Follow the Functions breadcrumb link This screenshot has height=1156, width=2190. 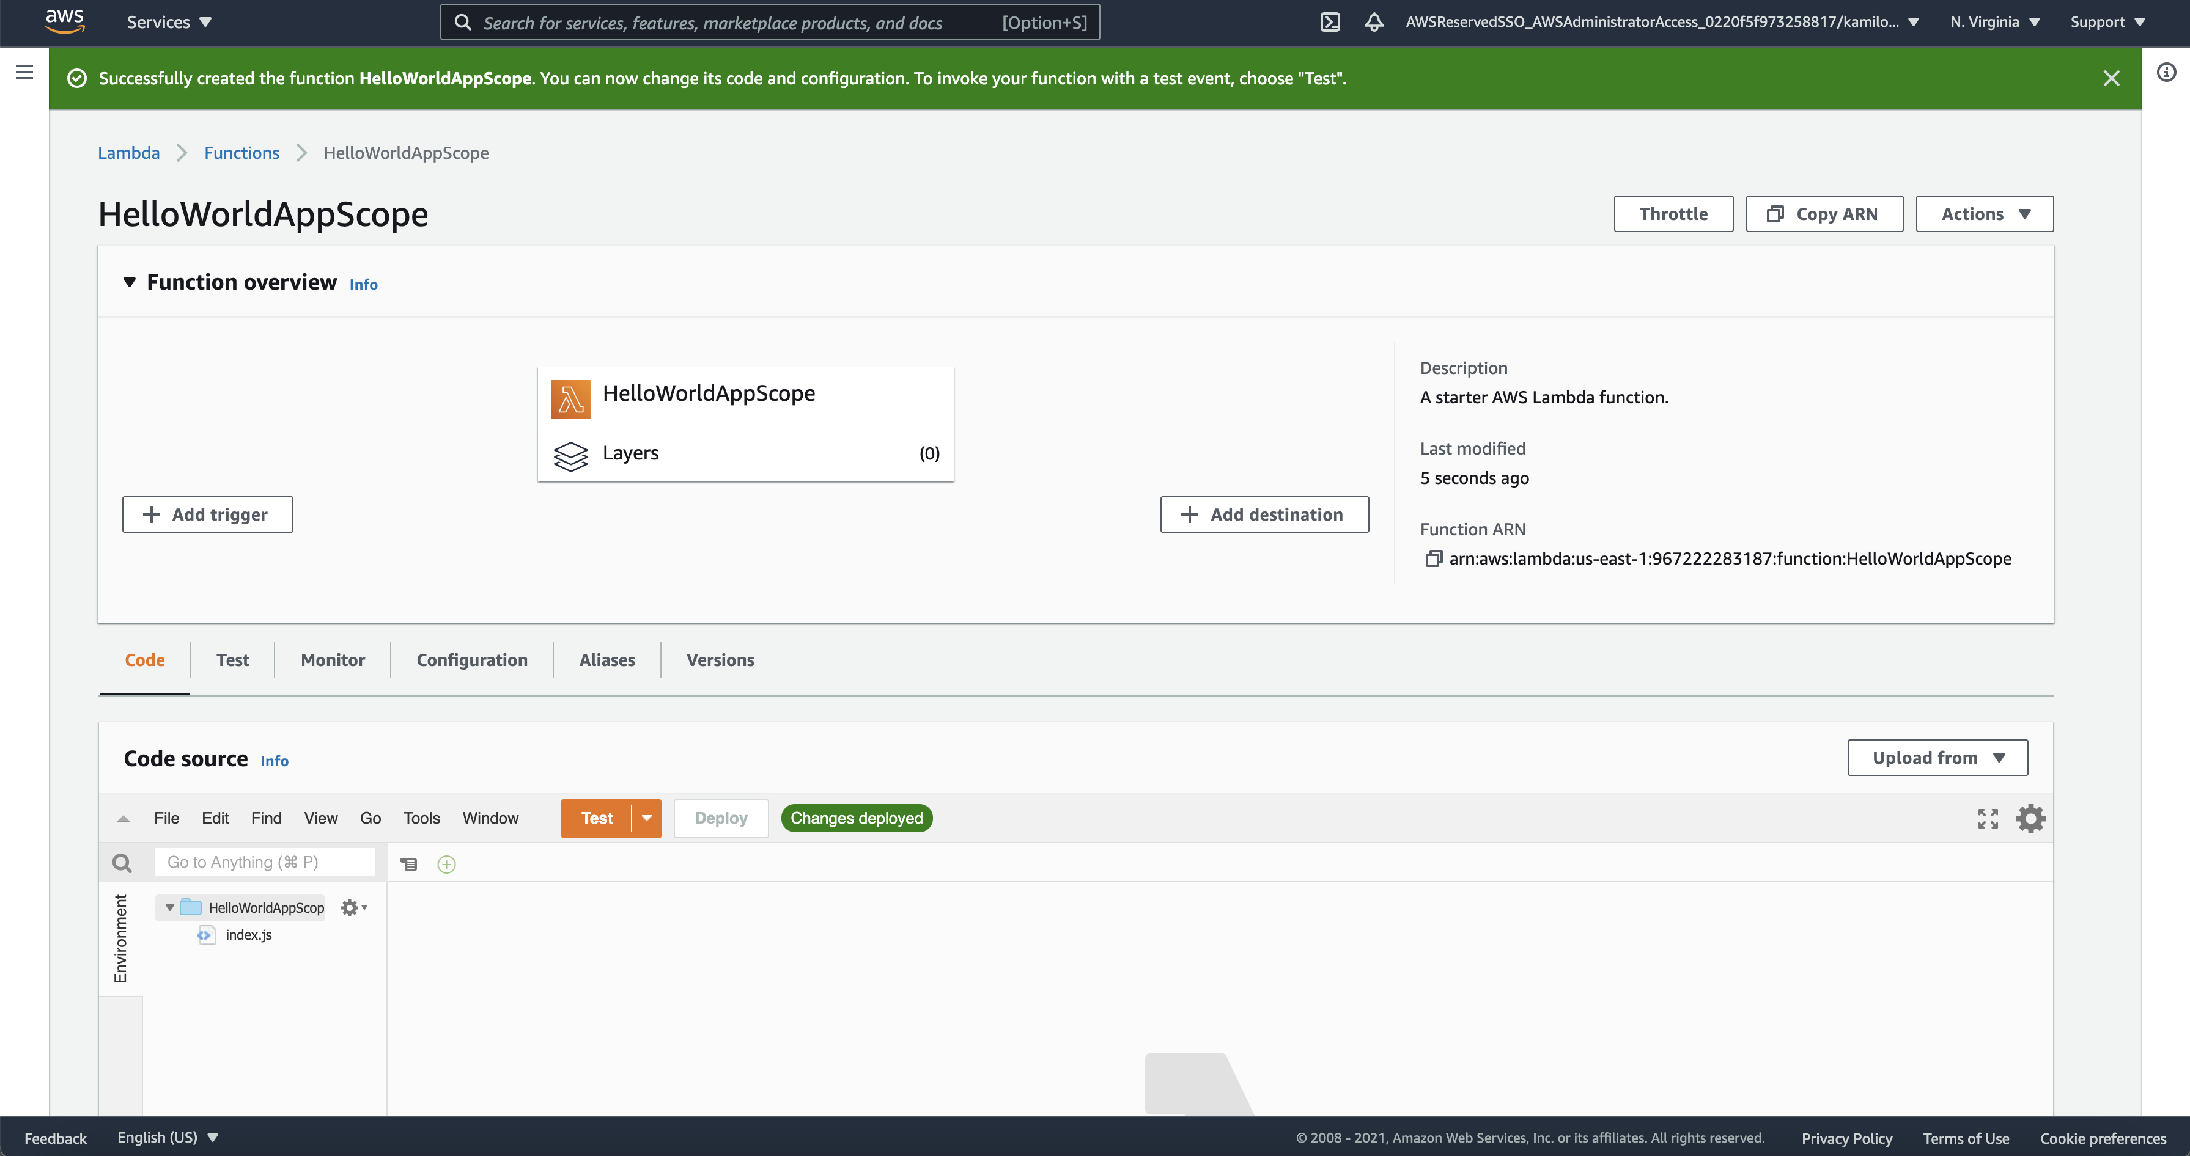[241, 153]
